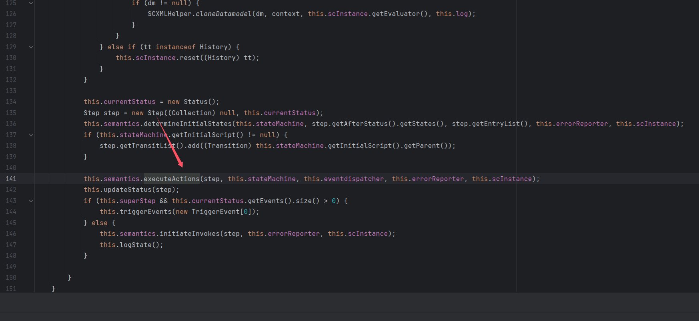Click triggerEvents on line 144
This screenshot has height=321, width=699.
coord(146,211)
